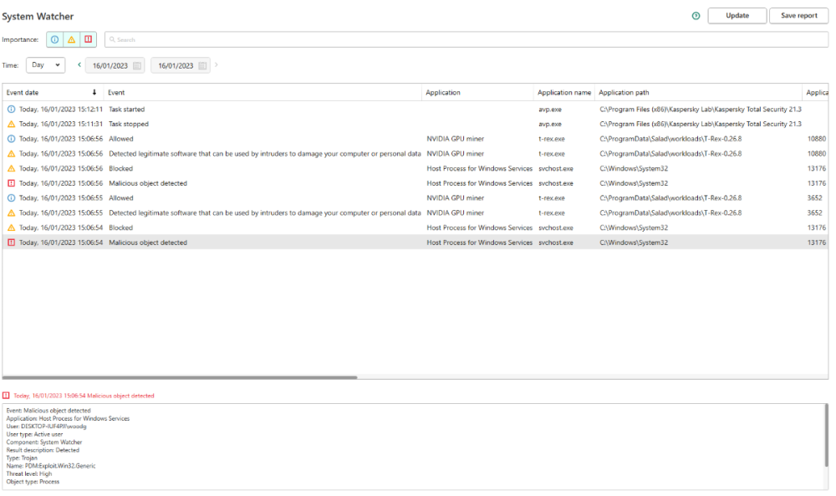Click the info icon of the Task started row
836x496 pixels.
[x=11, y=110]
